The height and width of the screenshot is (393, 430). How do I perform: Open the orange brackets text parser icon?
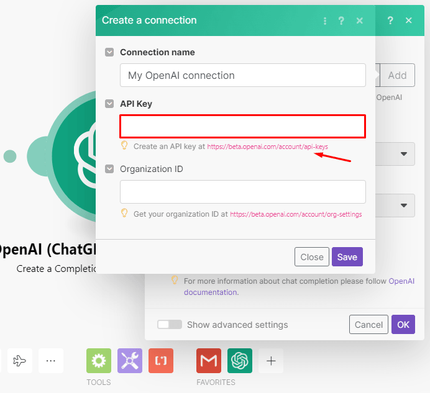tap(161, 361)
